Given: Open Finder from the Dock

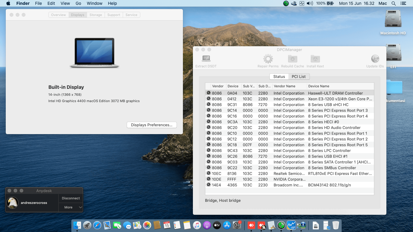Looking at the screenshot, I should pos(77,225).
